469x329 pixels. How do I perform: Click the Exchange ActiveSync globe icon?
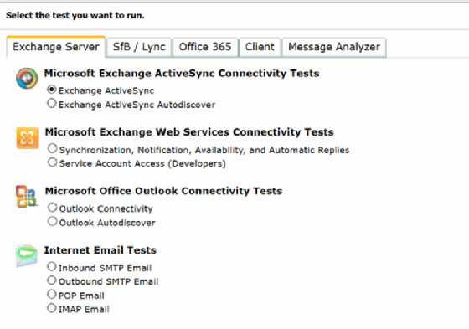[27, 79]
